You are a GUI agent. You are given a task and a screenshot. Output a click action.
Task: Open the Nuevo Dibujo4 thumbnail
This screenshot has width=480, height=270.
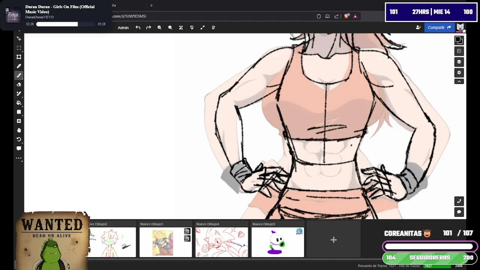222,242
